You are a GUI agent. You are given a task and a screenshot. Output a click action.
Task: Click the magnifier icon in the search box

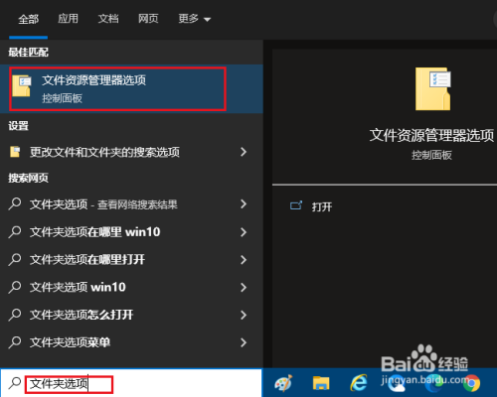15,383
